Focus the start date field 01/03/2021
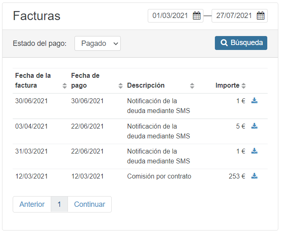 pos(176,16)
